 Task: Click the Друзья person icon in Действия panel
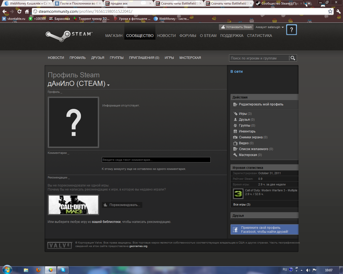235,120
